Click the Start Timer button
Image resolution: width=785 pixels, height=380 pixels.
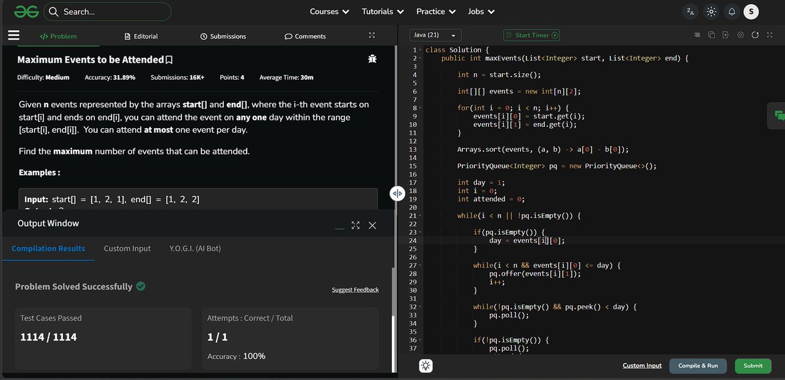531,35
